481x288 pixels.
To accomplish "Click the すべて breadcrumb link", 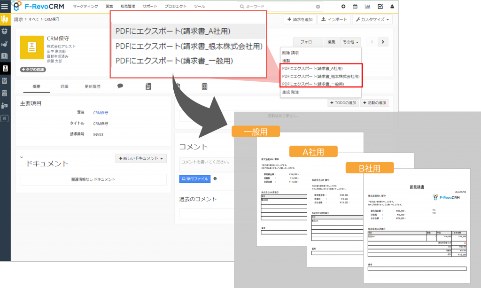I will (34, 19).
